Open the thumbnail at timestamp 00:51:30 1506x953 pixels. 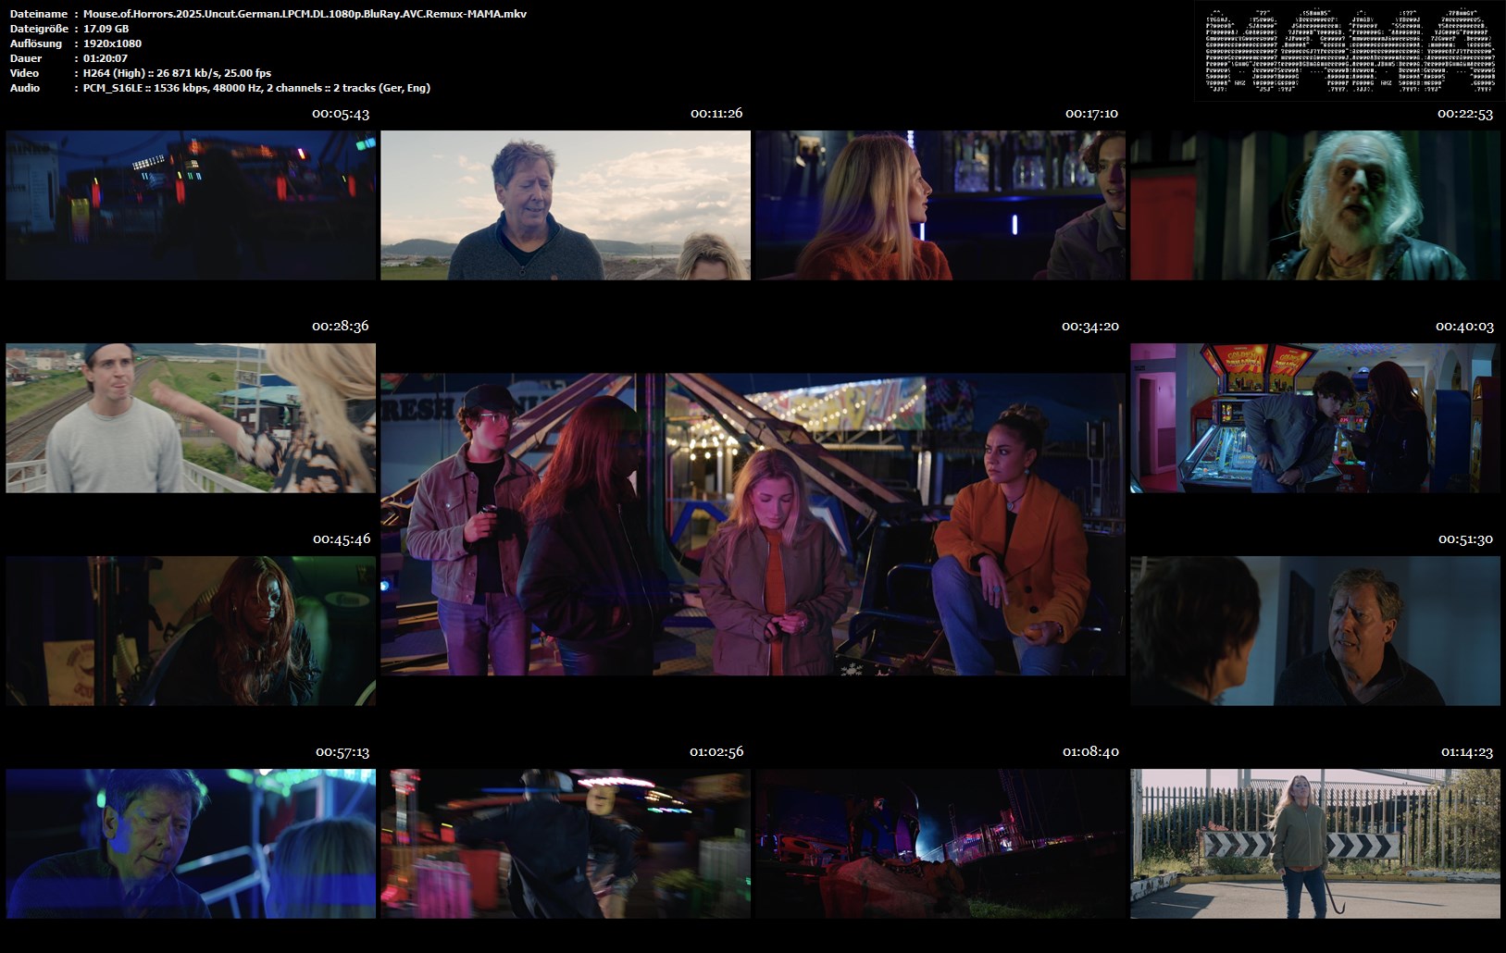1315,631
